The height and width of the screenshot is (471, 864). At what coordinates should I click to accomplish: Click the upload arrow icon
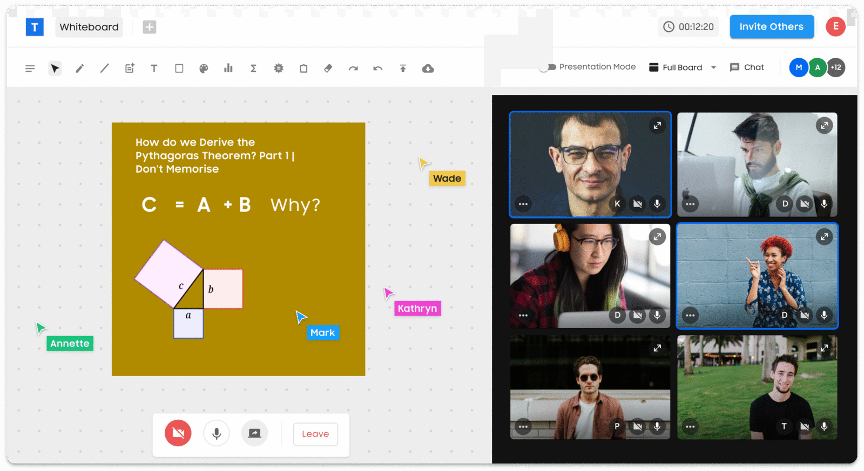pos(403,69)
